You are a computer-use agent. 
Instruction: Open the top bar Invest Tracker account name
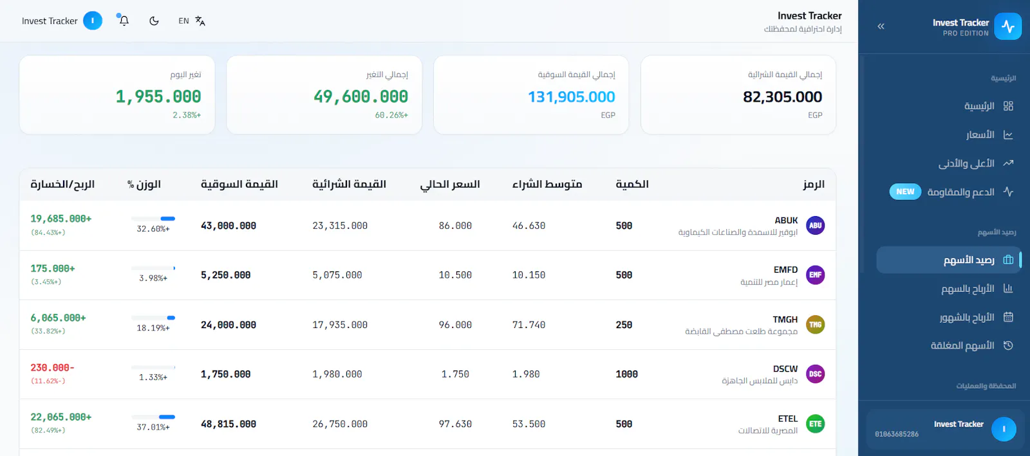50,21
